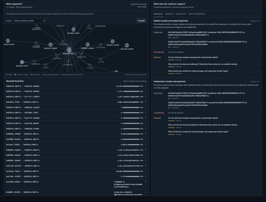Switch to the Explanations tab

point(158,14)
